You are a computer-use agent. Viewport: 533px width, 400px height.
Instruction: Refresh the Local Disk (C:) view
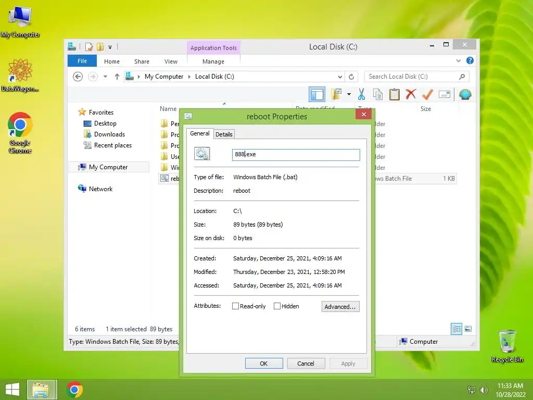351,77
